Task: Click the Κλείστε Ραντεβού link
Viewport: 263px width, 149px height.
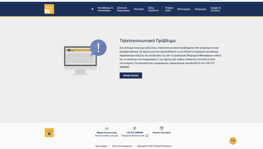Action: point(162,133)
